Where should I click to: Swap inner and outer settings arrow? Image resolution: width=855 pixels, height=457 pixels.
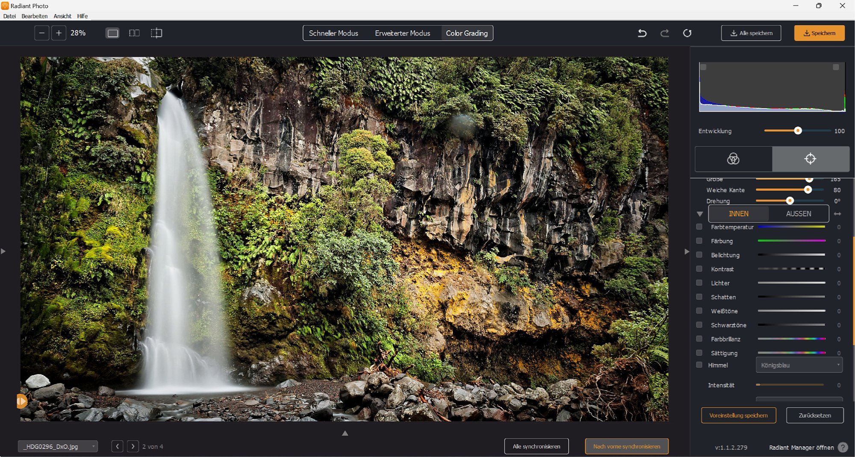pyautogui.click(x=837, y=214)
